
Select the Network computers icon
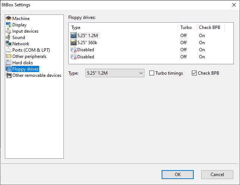click(x=9, y=43)
